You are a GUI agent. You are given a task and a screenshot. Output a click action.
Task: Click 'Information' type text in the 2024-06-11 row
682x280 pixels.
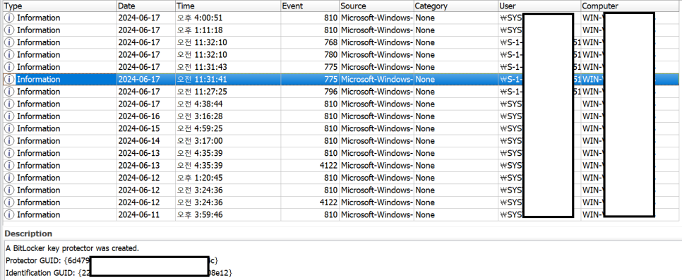[39, 214]
